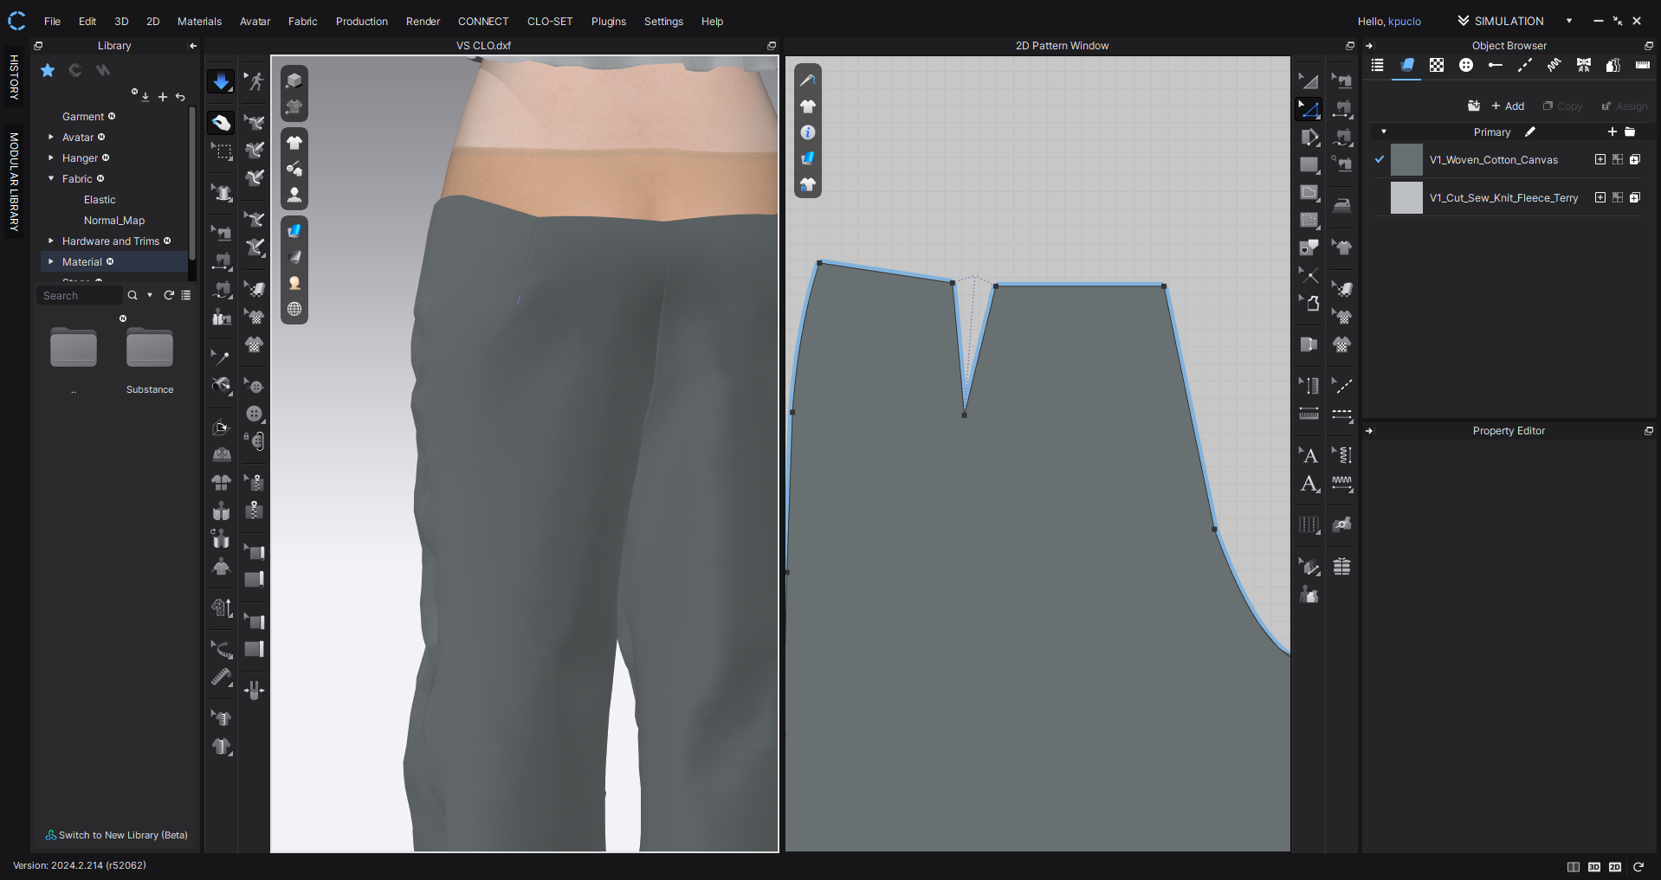Open the Avatar menu
Screen dimensions: 1661x880
[255, 22]
